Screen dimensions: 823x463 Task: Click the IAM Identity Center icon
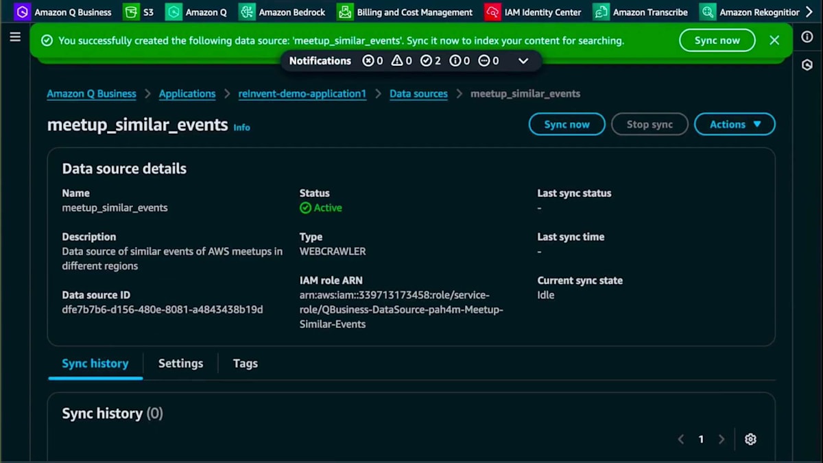pos(492,12)
